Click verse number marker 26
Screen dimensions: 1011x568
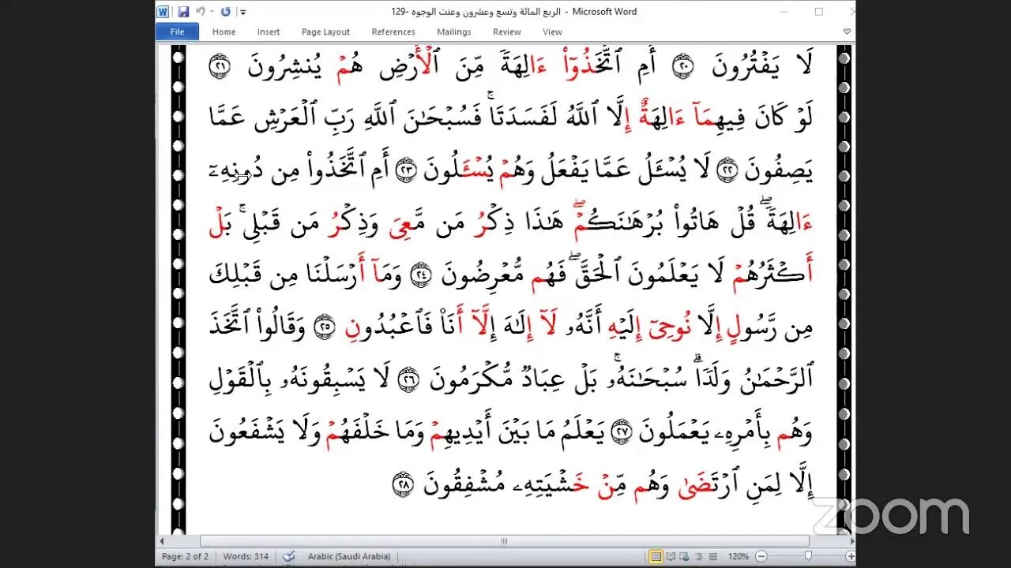pos(408,378)
